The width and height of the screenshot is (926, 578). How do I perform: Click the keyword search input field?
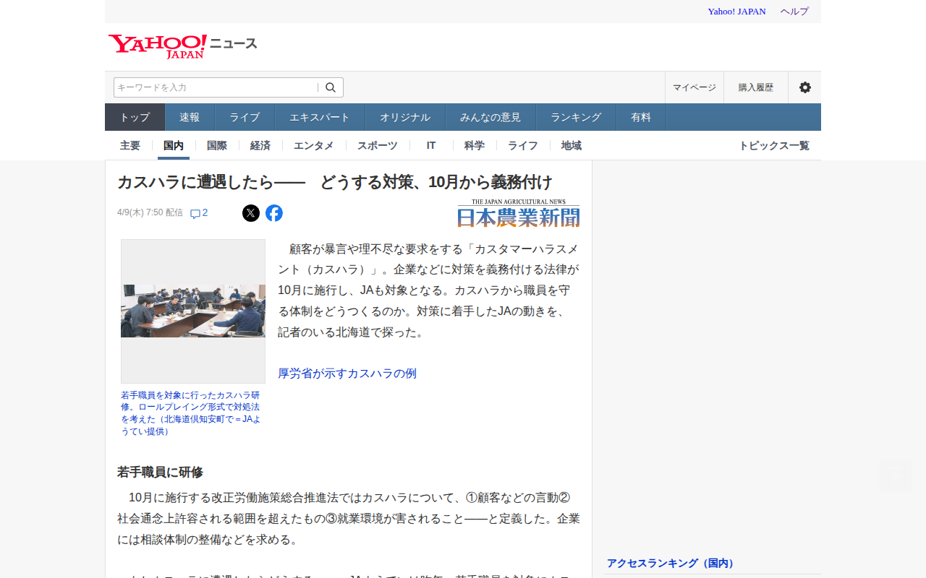216,87
